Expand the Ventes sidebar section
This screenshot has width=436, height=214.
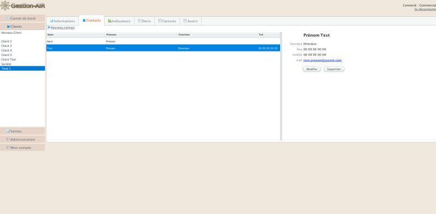click(22, 131)
